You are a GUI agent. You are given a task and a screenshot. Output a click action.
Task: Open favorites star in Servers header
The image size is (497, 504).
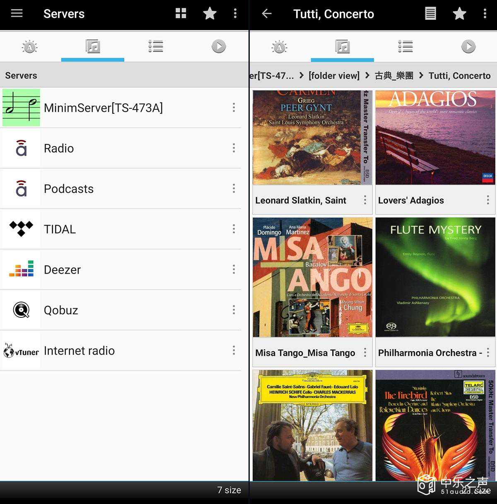[210, 13]
